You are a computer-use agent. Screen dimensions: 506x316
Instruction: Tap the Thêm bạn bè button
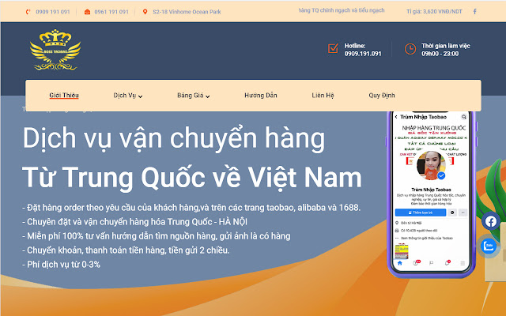[x=421, y=213]
